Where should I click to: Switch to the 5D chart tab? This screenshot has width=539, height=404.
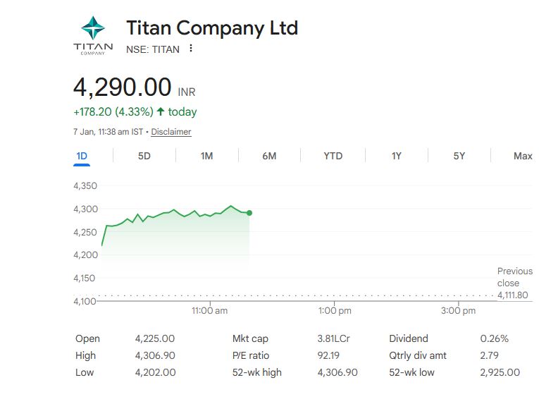(144, 156)
